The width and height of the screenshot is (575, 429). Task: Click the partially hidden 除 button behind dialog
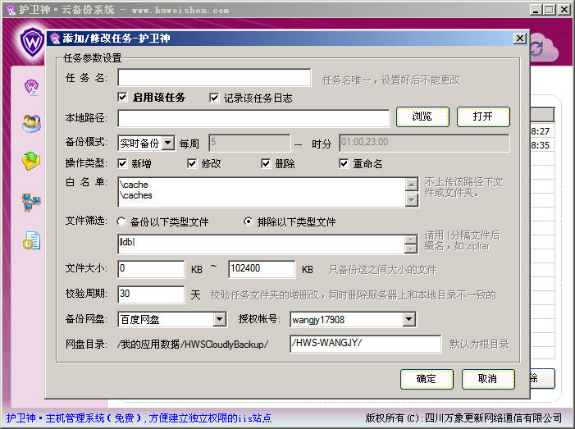[x=542, y=378]
